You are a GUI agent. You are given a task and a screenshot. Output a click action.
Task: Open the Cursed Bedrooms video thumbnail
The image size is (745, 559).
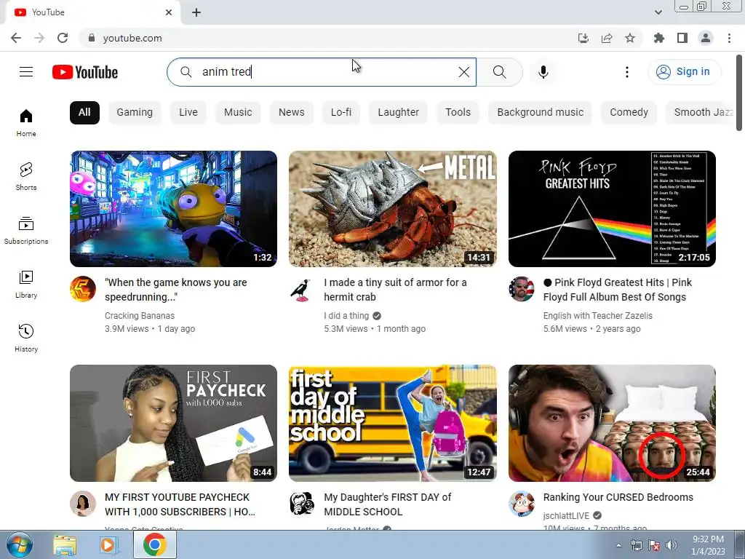coord(612,423)
